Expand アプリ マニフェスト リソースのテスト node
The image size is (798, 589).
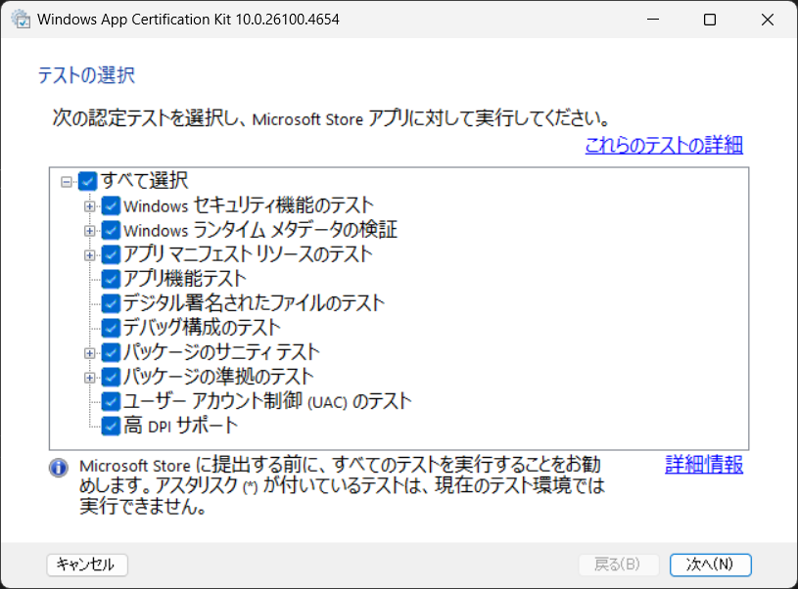point(89,254)
